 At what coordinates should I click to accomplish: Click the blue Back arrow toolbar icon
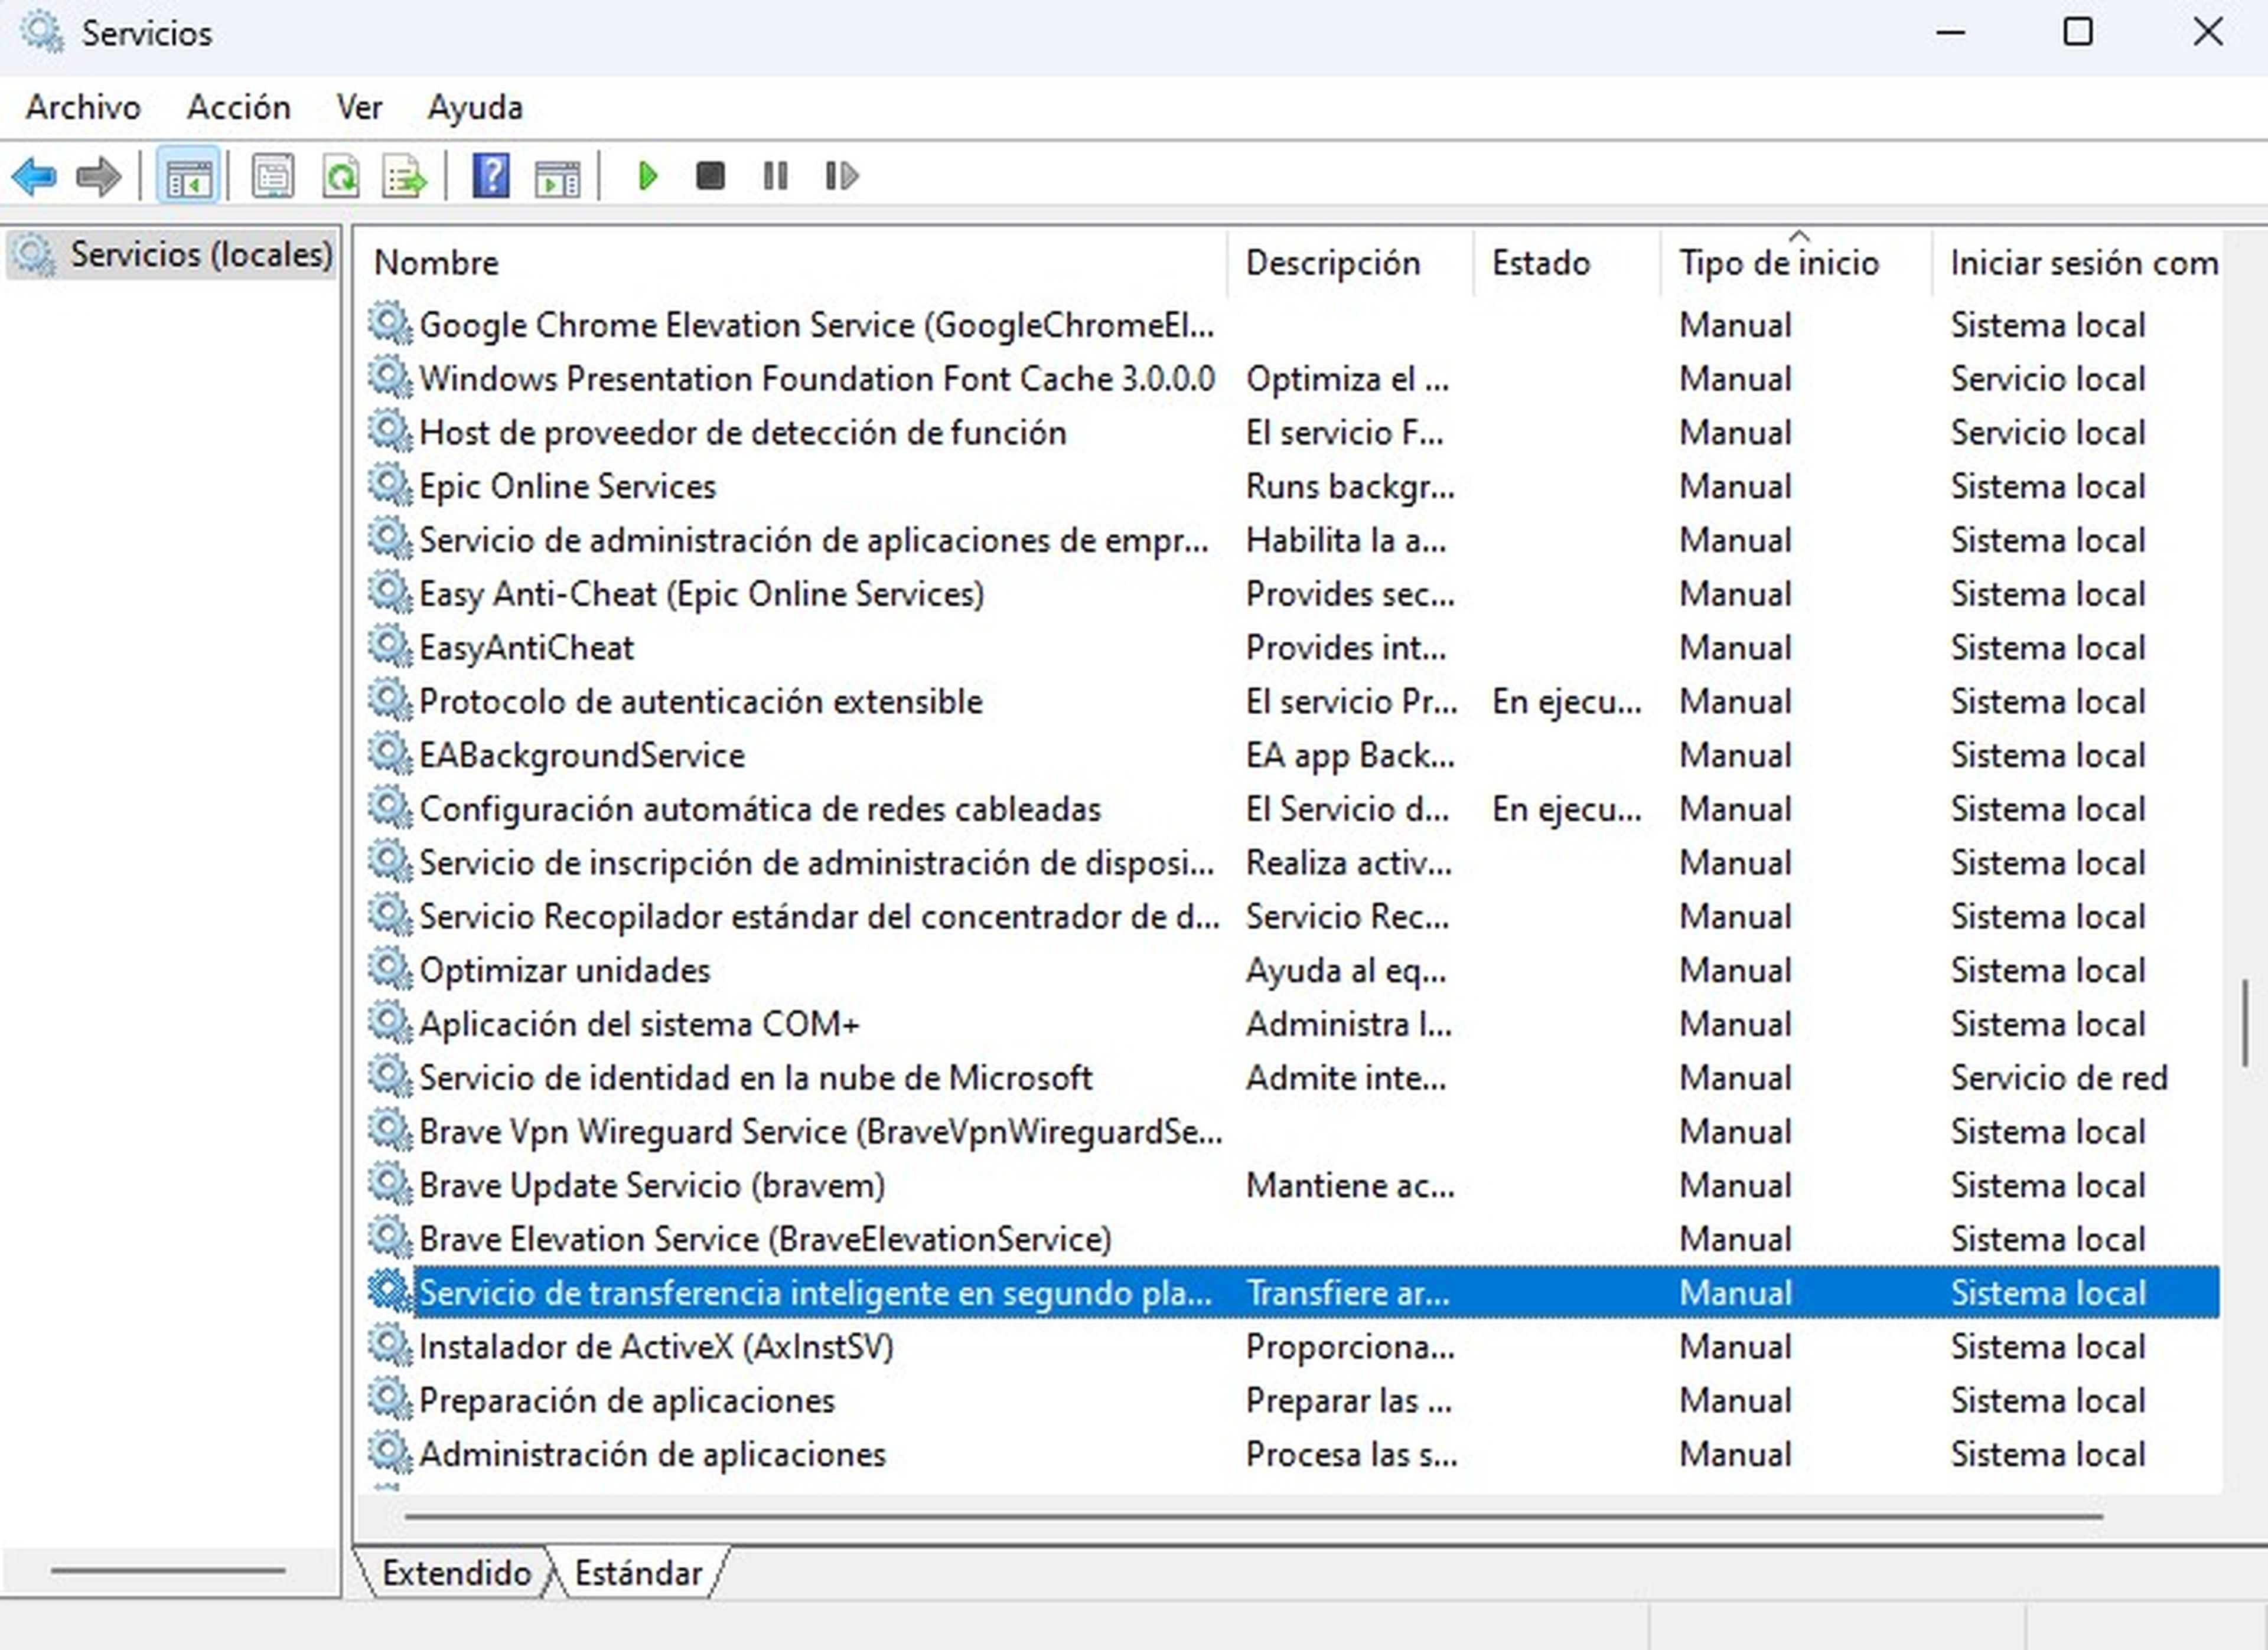pos(34,177)
